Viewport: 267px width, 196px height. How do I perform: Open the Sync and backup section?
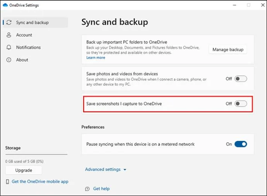point(36,22)
